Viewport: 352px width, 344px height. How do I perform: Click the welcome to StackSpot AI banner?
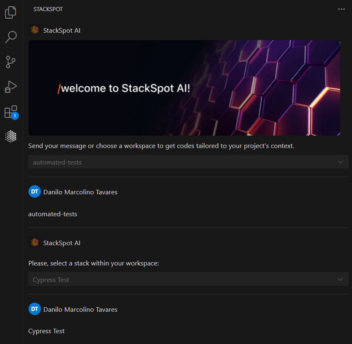pos(184,88)
